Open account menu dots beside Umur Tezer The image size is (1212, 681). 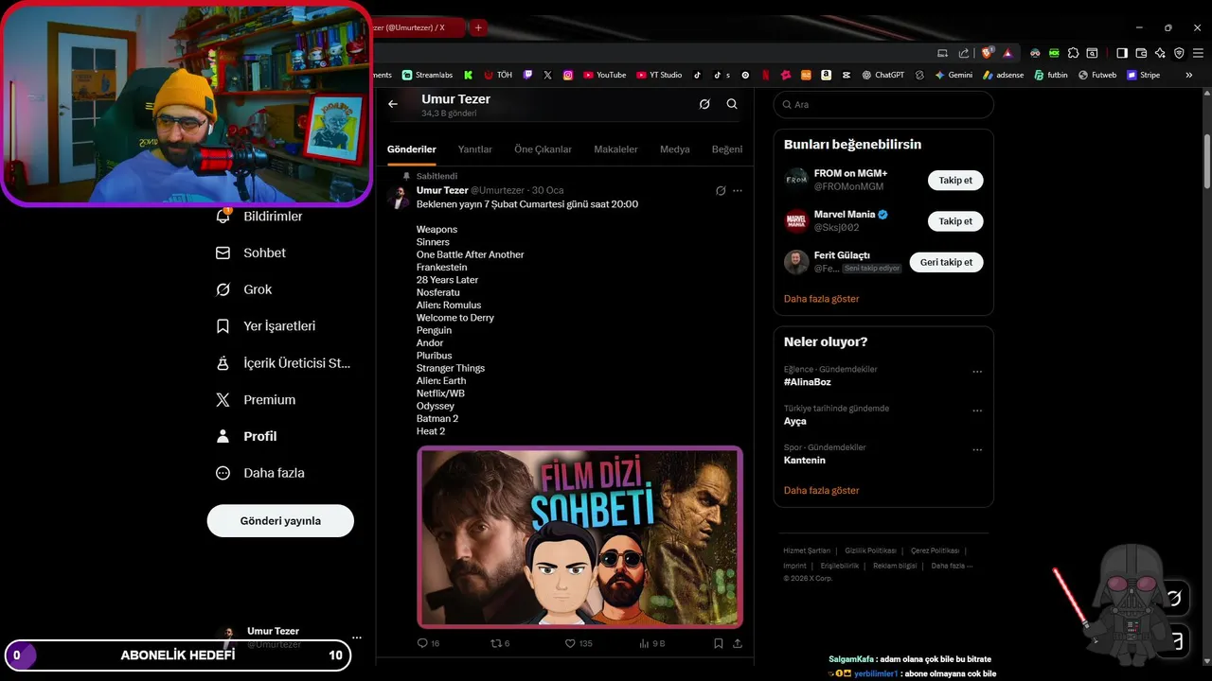tap(357, 637)
